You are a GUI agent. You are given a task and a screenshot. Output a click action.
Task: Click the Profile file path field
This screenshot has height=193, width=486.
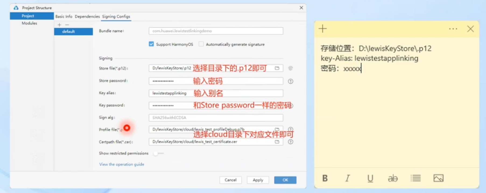pos(216,129)
